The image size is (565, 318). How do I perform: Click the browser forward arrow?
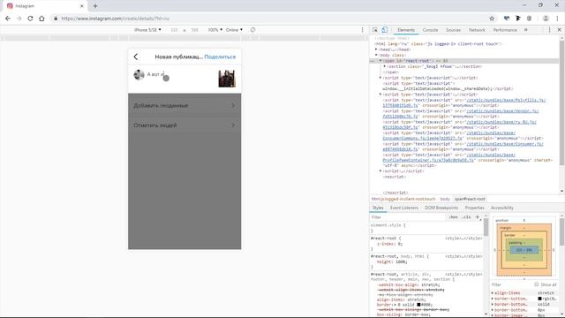point(19,19)
